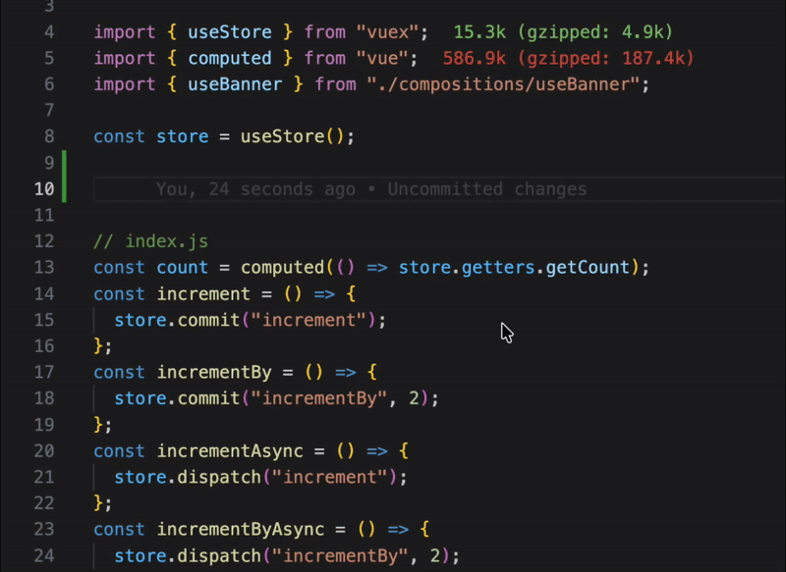Click the "useBanner" import on line 6
The height and width of the screenshot is (572, 786).
click(x=235, y=84)
